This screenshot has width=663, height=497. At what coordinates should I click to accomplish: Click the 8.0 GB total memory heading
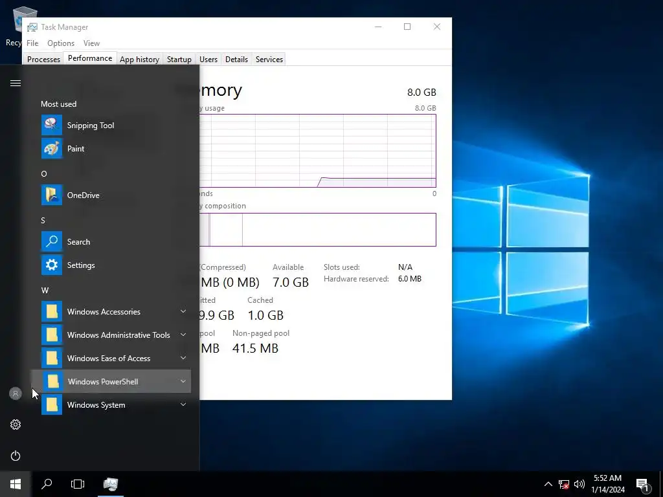pos(421,92)
